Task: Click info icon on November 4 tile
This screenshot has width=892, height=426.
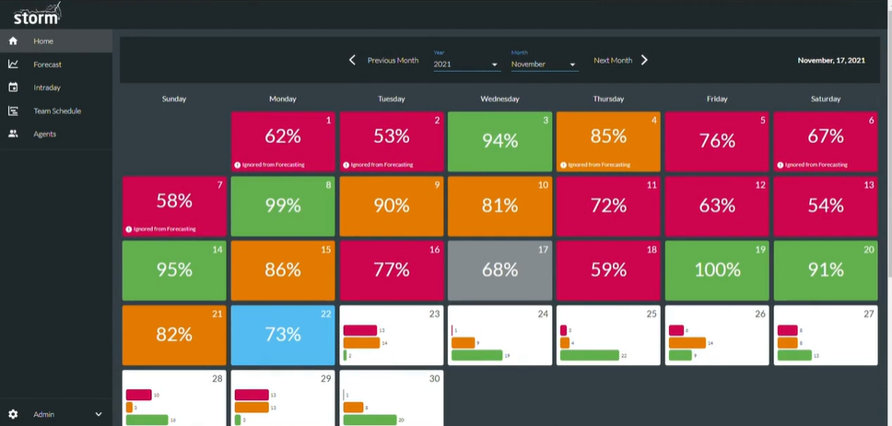Action: [x=563, y=165]
